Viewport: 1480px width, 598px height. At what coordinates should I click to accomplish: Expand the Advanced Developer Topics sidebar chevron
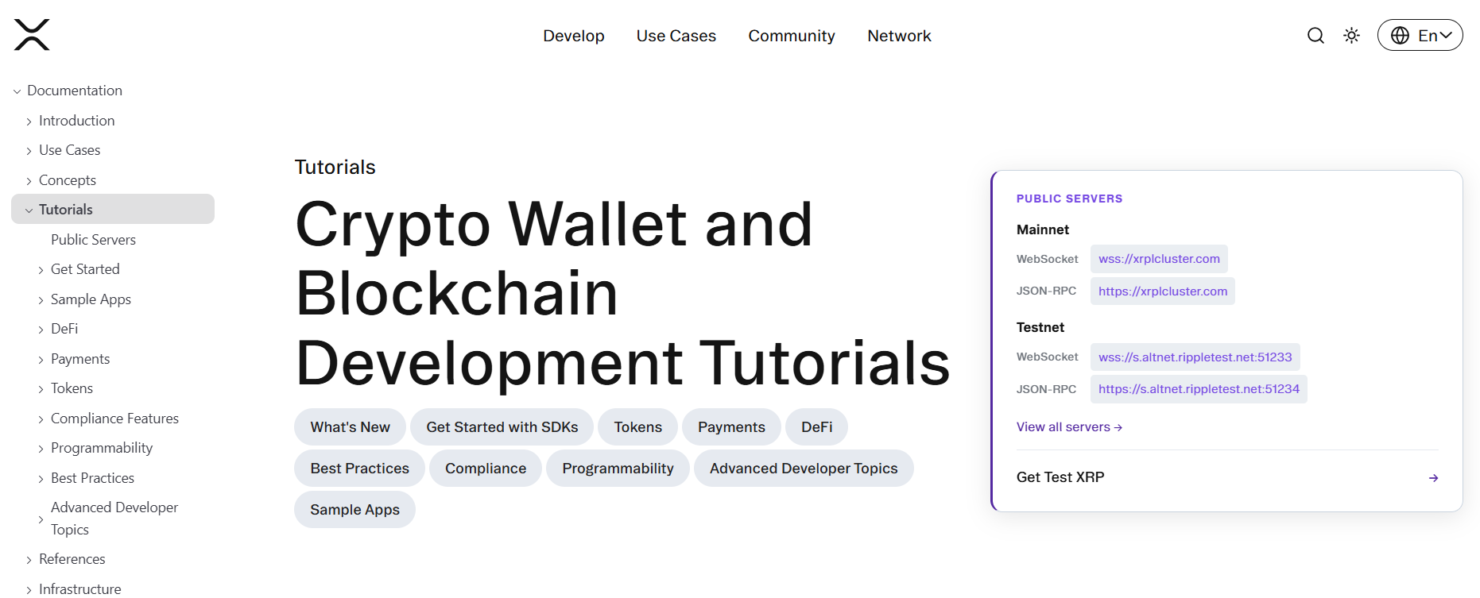click(x=41, y=519)
